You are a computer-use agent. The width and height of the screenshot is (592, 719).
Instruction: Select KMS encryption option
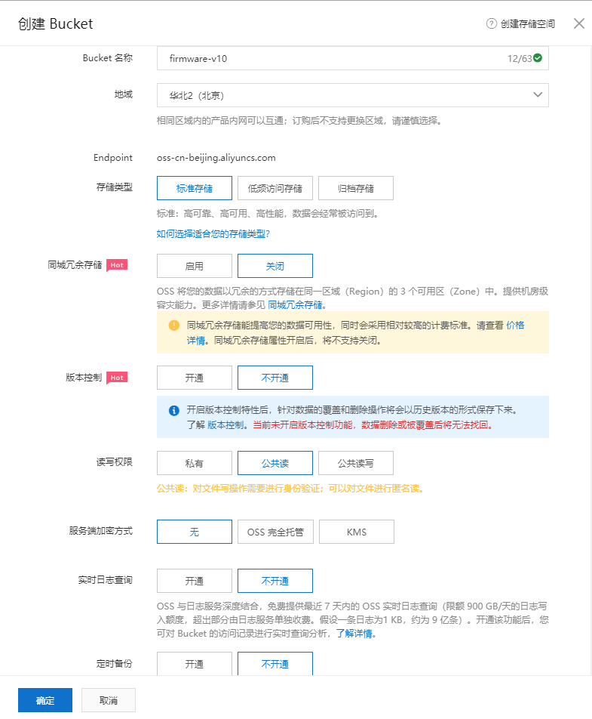tap(356, 532)
